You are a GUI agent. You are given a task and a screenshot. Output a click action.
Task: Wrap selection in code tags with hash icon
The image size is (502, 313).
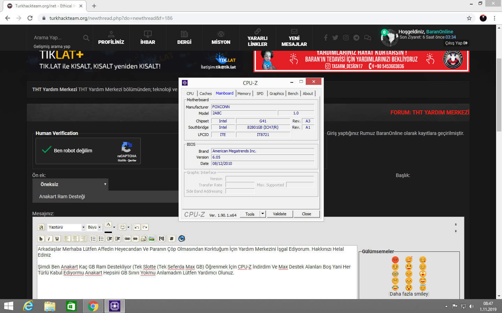172,239
